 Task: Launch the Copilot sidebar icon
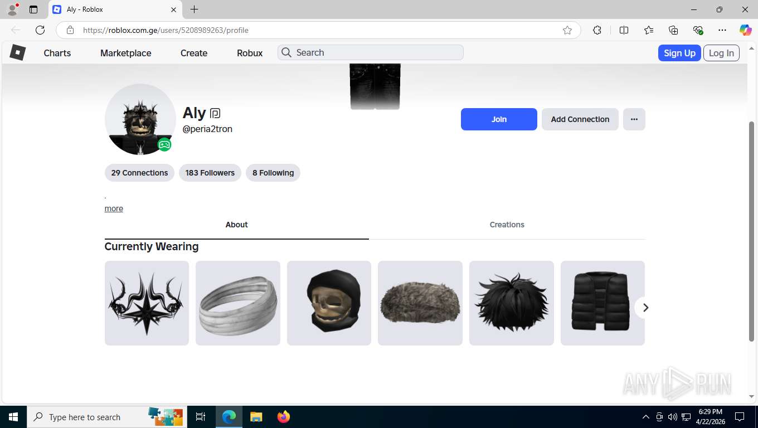coord(745,30)
